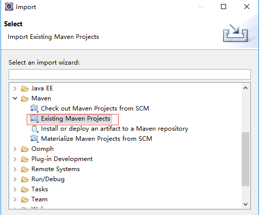Click the wizard list scroll down arrow

point(245,204)
